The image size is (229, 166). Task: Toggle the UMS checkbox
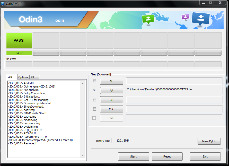94,118
